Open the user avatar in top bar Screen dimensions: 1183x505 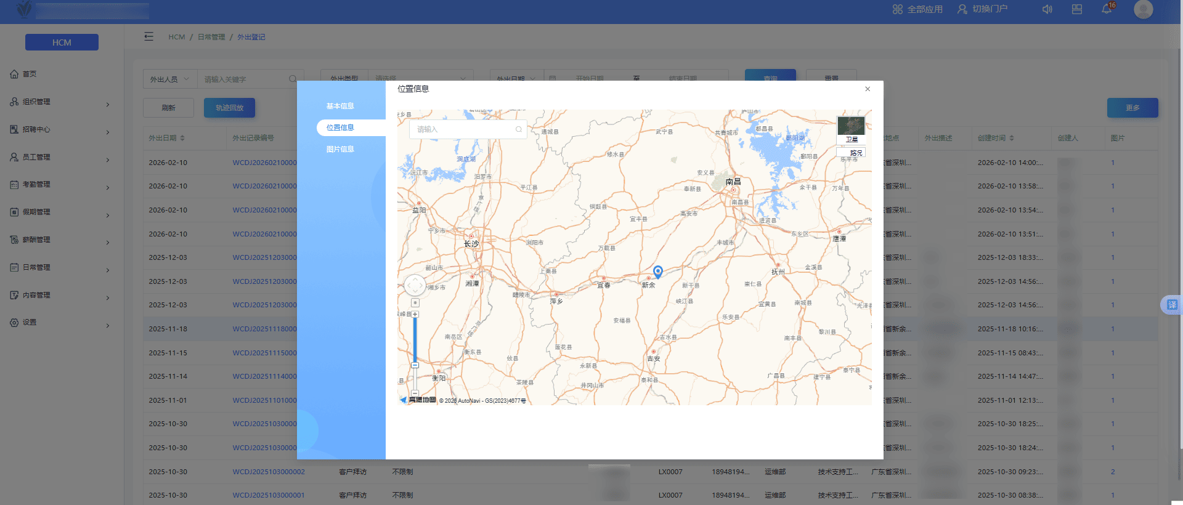click(x=1143, y=9)
